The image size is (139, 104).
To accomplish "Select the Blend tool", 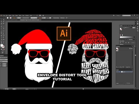I will click(x=4, y=38).
